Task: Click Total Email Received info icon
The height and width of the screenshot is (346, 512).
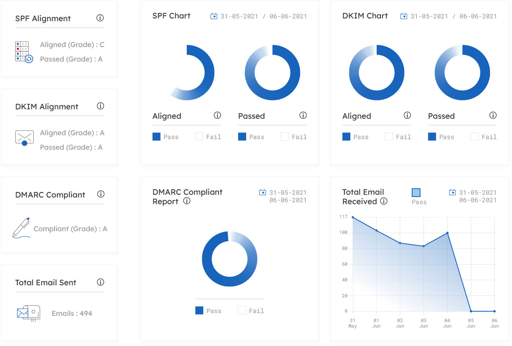Action: pyautogui.click(x=384, y=201)
